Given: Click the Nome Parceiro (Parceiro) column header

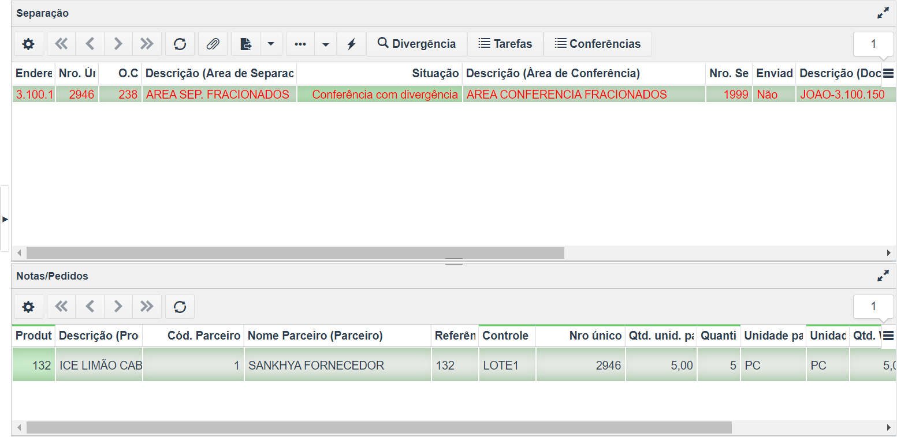Looking at the screenshot, I should (337, 336).
